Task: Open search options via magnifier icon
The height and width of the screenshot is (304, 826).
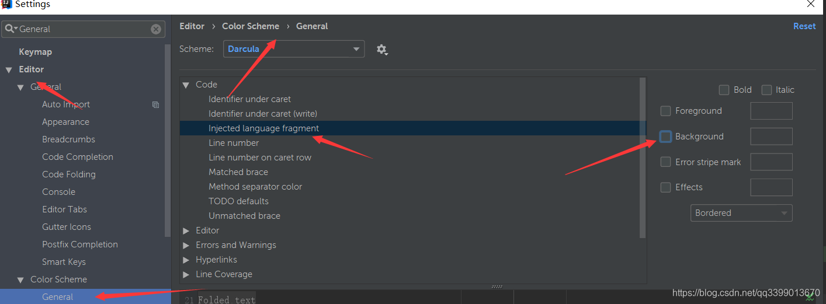Action: (x=11, y=29)
